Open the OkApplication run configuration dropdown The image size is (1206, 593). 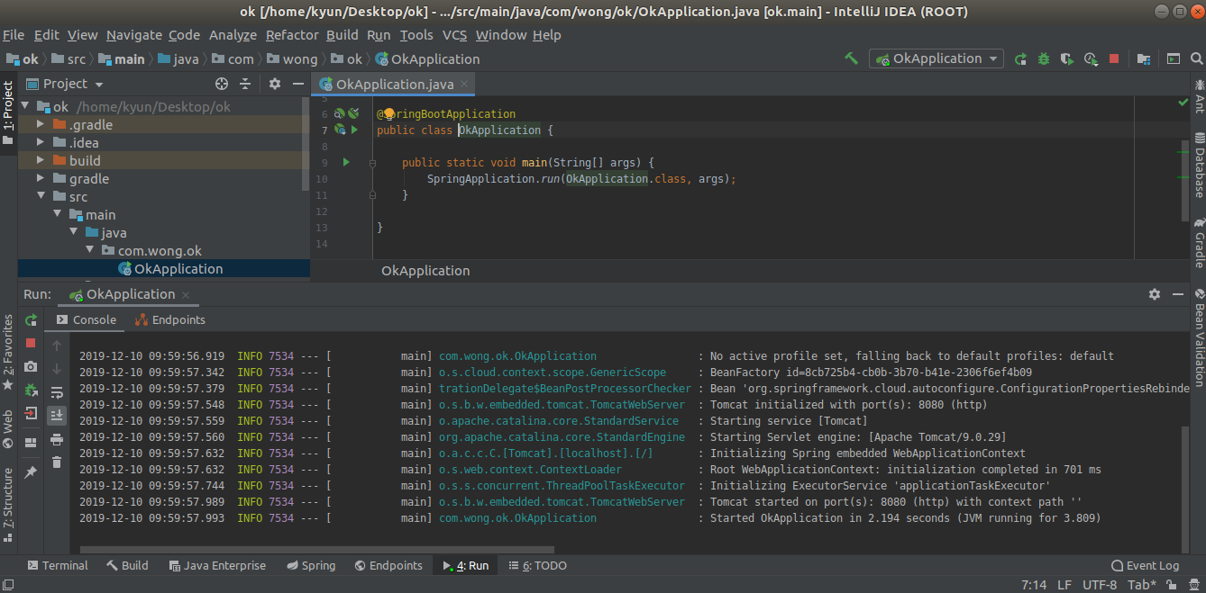tap(936, 58)
